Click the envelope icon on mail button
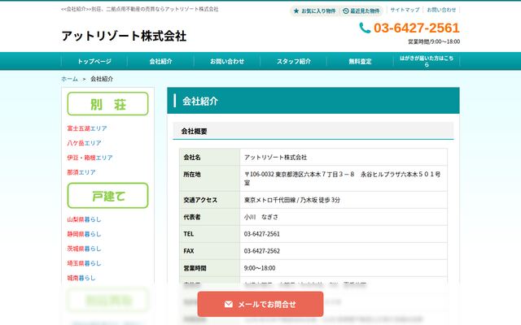Screen dimensions: 521x325 click(229, 304)
